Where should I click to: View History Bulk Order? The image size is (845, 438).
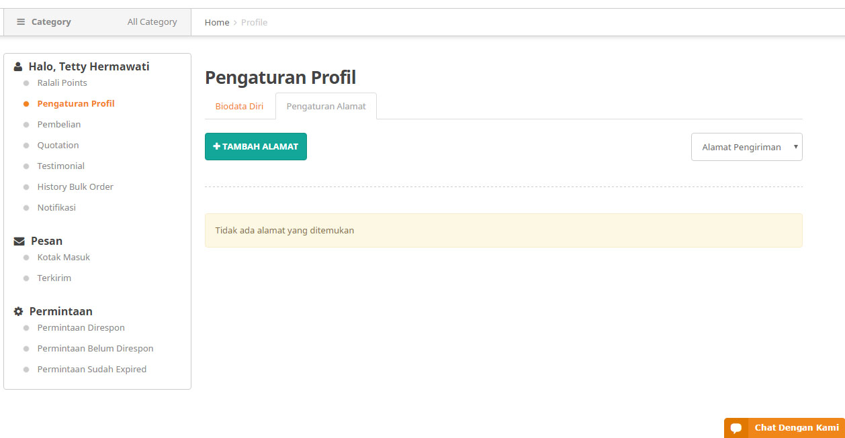click(75, 187)
